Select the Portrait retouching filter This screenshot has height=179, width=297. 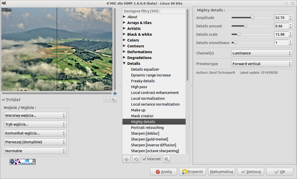147,128
